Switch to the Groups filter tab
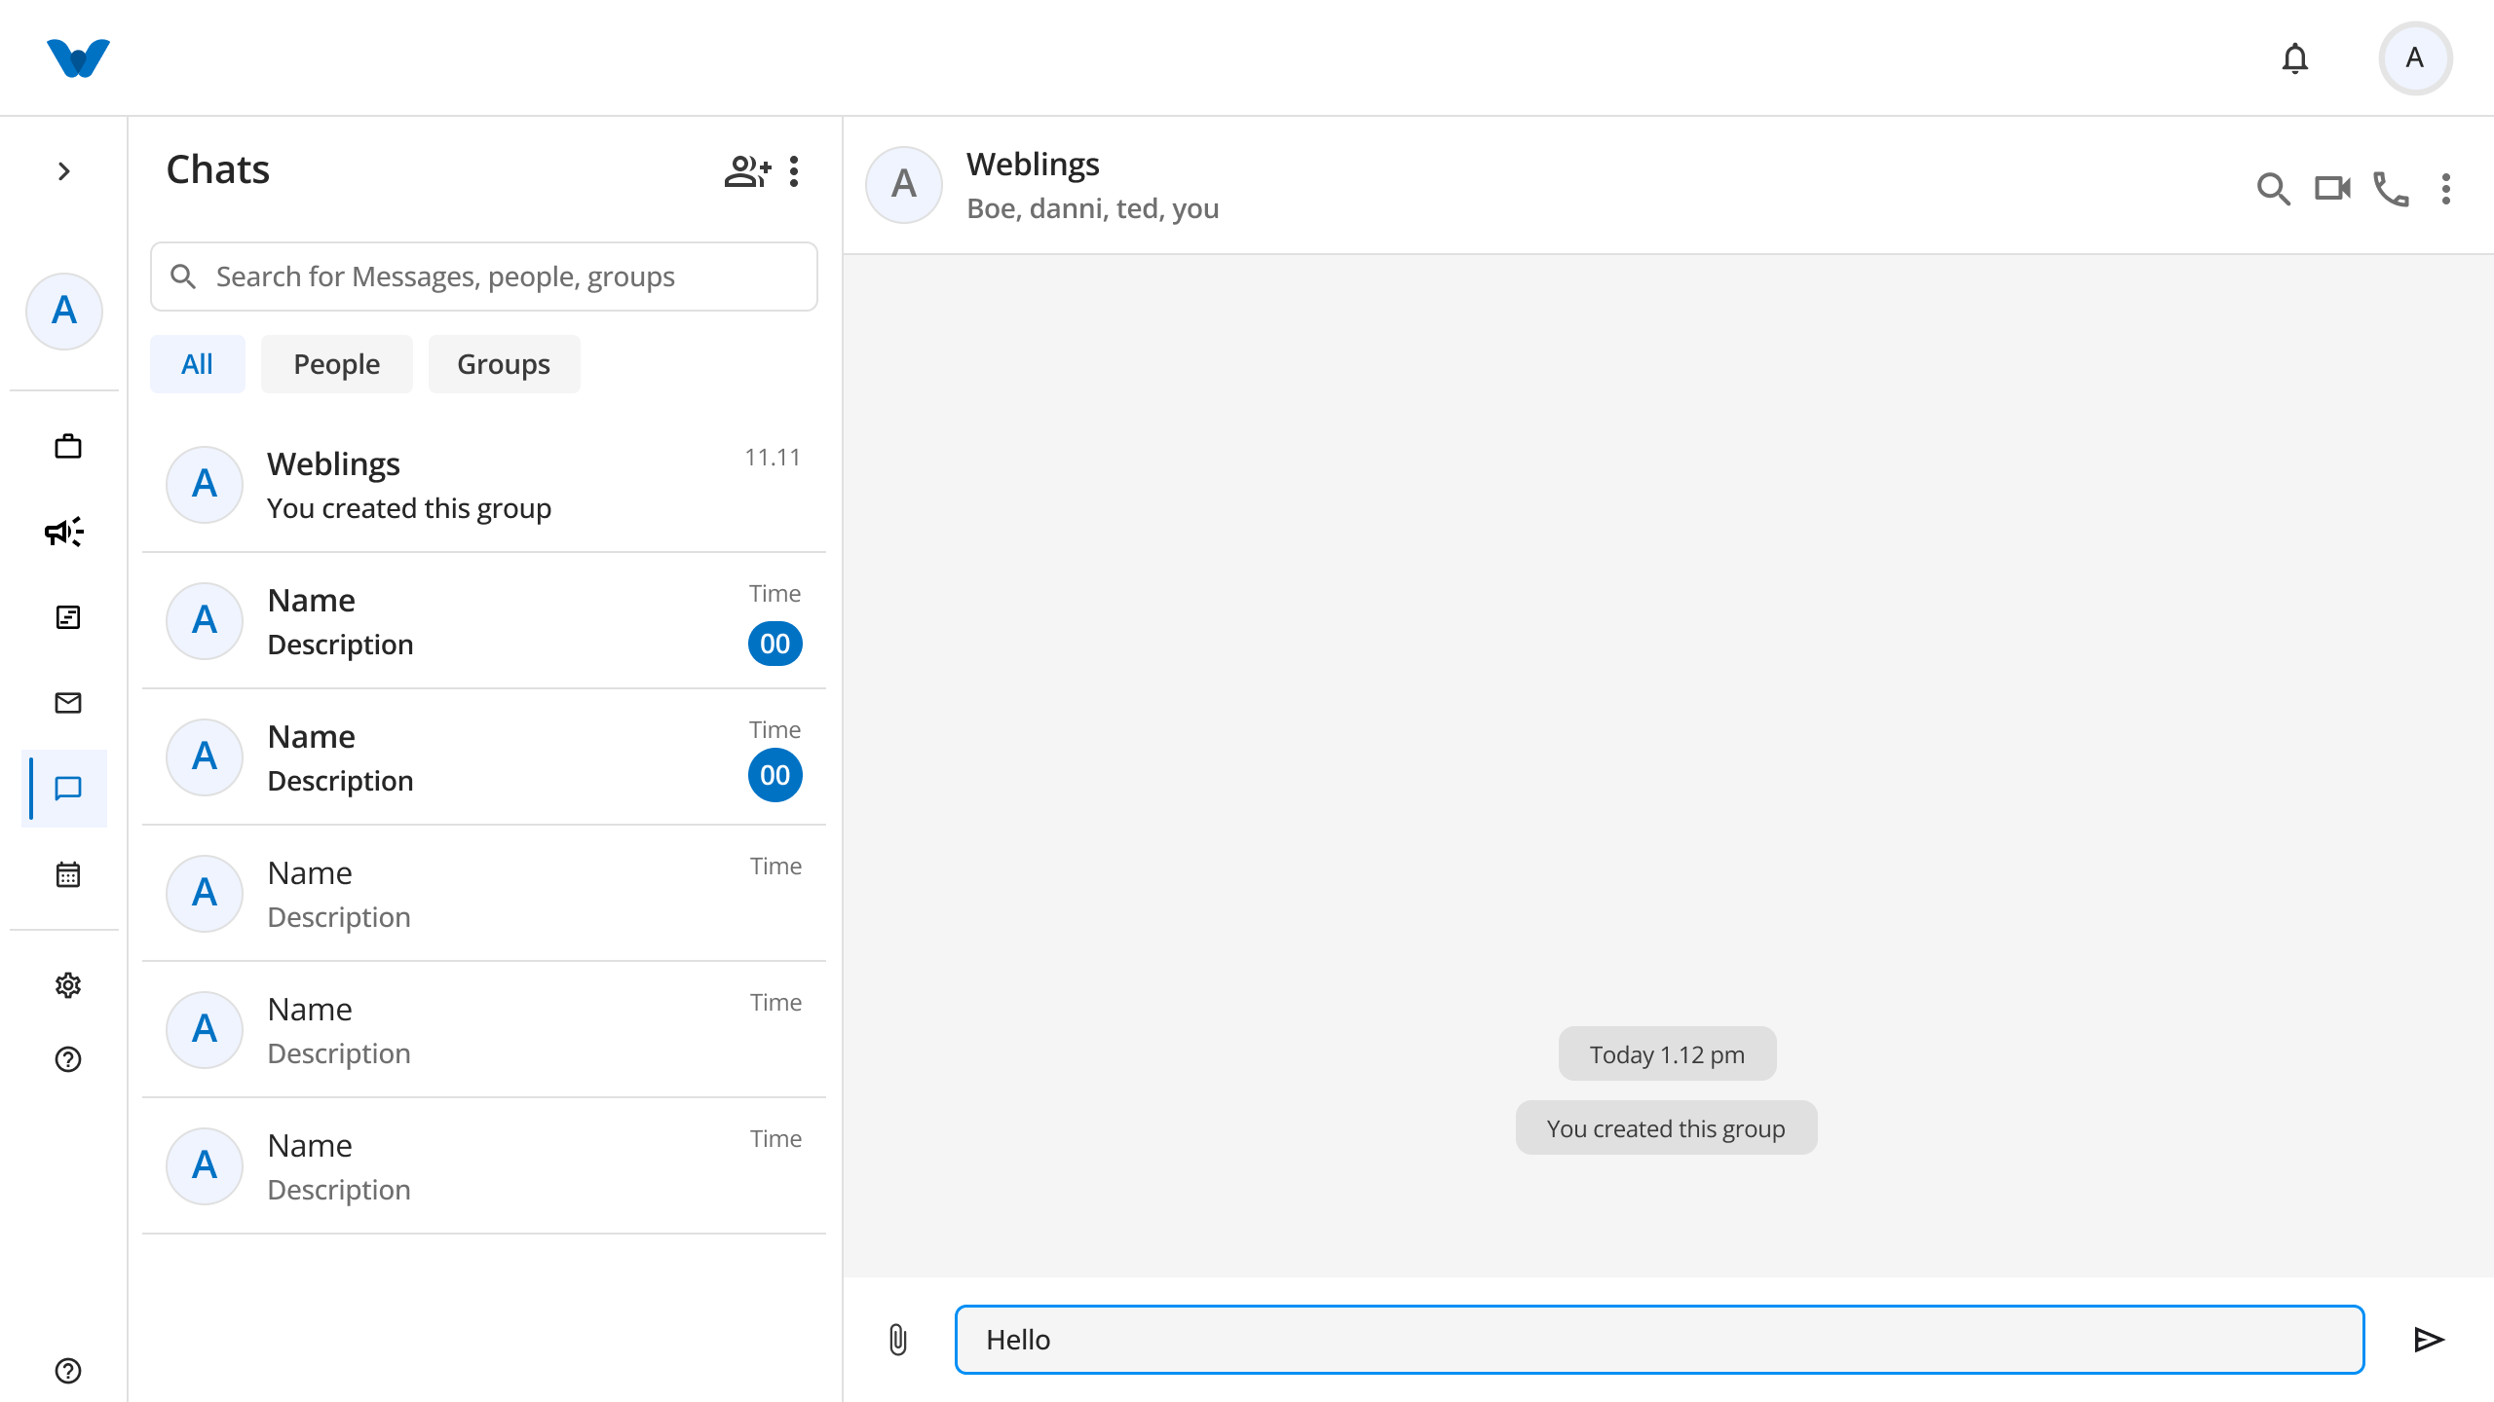Image resolution: width=2494 pixels, height=1402 pixels. tap(504, 364)
